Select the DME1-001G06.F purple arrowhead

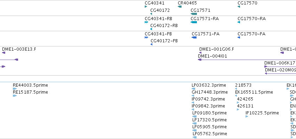200,53
